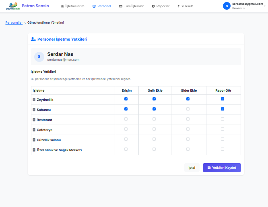Click the Rapor Gör column header
Viewport: 268px width, 207px height.
[223, 90]
